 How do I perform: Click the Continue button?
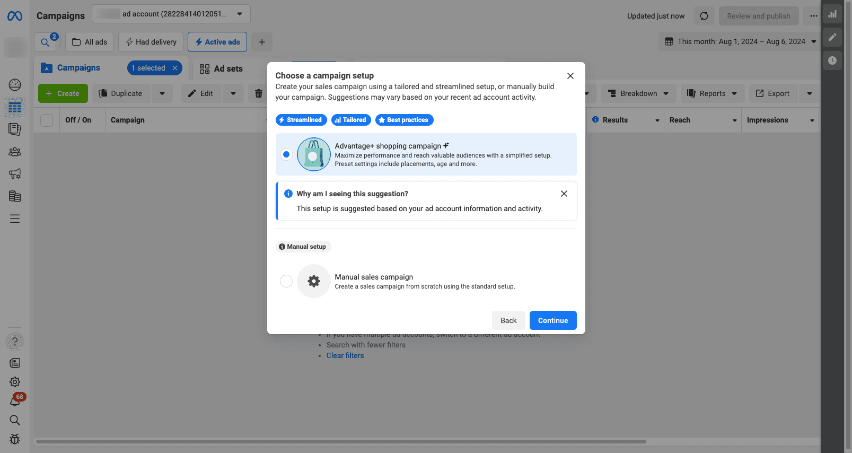click(x=552, y=320)
